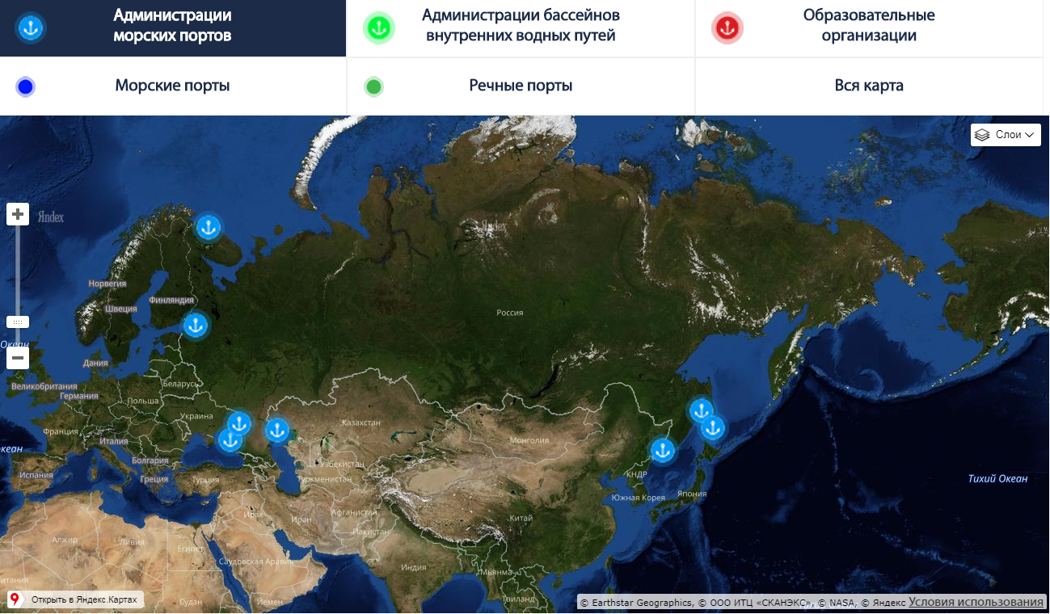Click the Финляндия label on map
This screenshot has height=614, width=1050.
click(x=171, y=300)
